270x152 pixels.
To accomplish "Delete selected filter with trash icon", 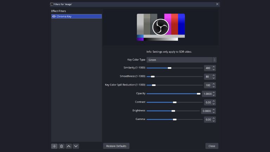I will [x=62, y=146].
